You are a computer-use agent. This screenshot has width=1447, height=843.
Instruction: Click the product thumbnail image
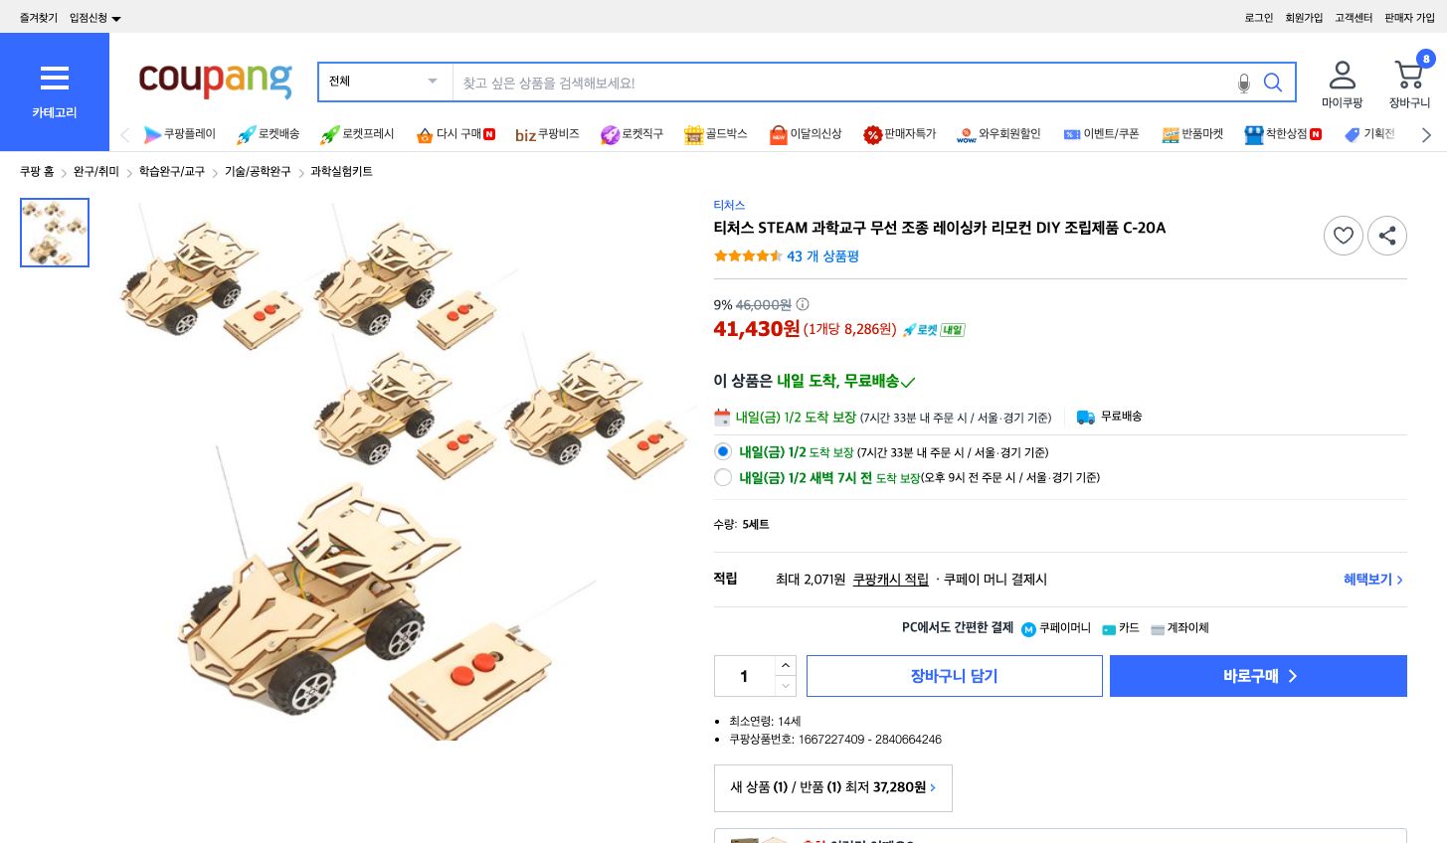[55, 233]
